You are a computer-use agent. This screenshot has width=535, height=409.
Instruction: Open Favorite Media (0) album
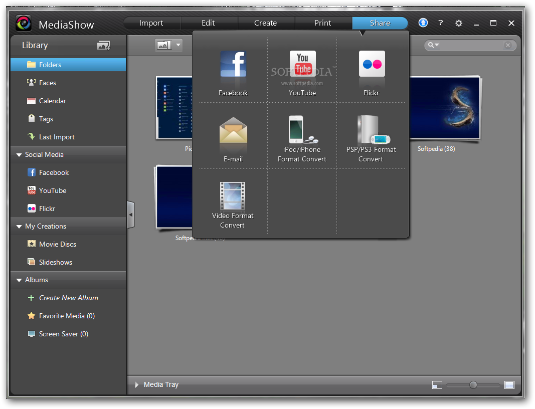[68, 316]
